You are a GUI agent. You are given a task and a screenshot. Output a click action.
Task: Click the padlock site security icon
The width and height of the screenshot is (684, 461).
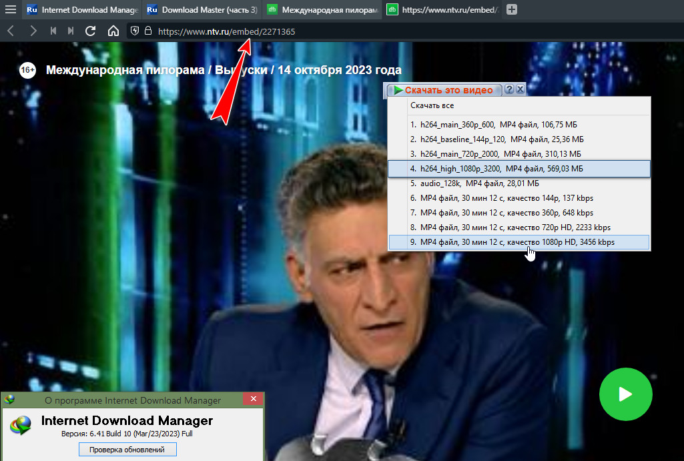(x=148, y=31)
